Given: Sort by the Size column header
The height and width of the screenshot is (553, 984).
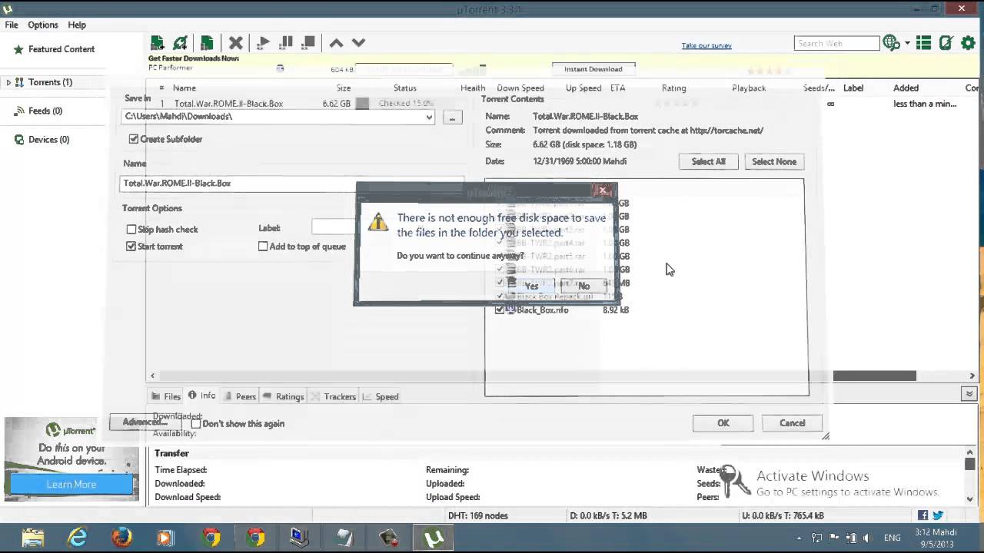Looking at the screenshot, I should (344, 88).
